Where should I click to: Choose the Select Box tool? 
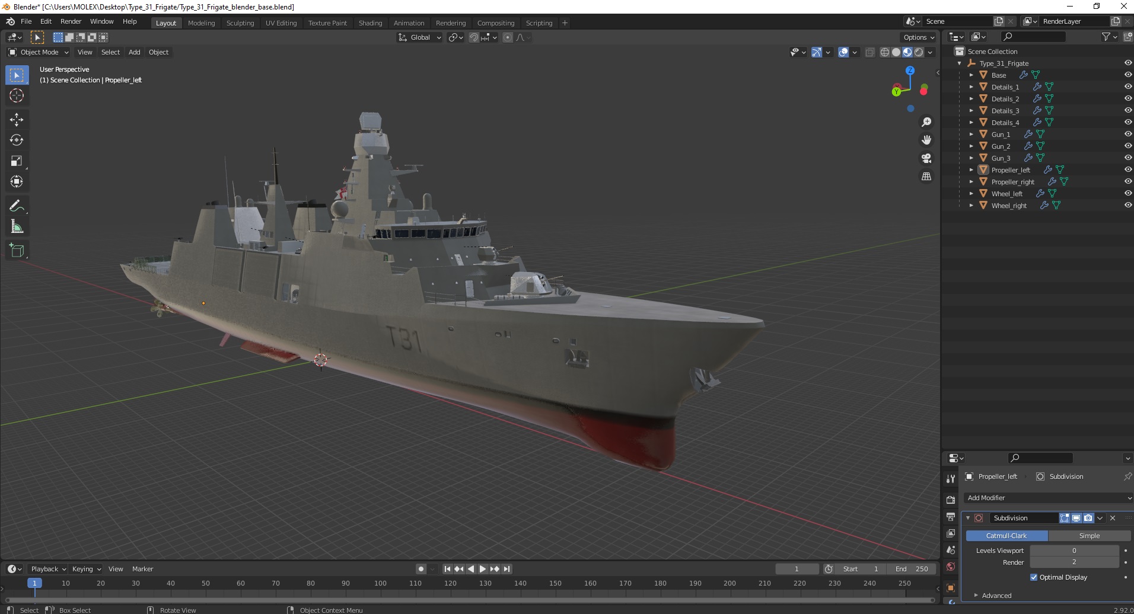[x=17, y=75]
